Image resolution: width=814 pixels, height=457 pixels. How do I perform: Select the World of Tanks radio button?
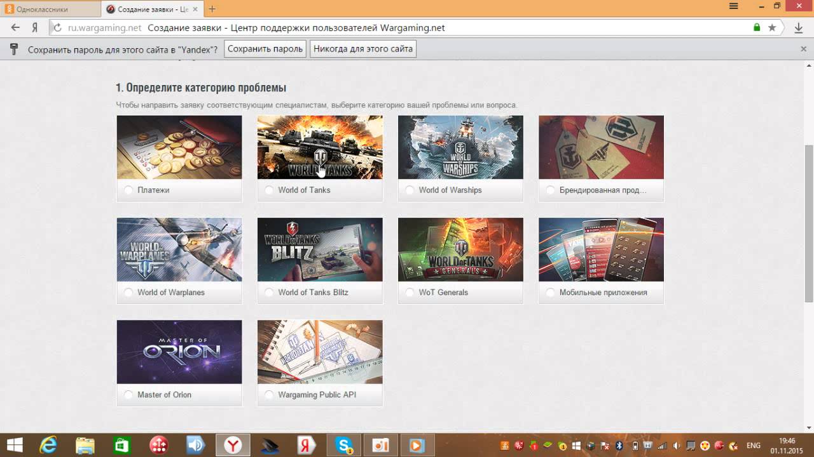[x=270, y=190]
